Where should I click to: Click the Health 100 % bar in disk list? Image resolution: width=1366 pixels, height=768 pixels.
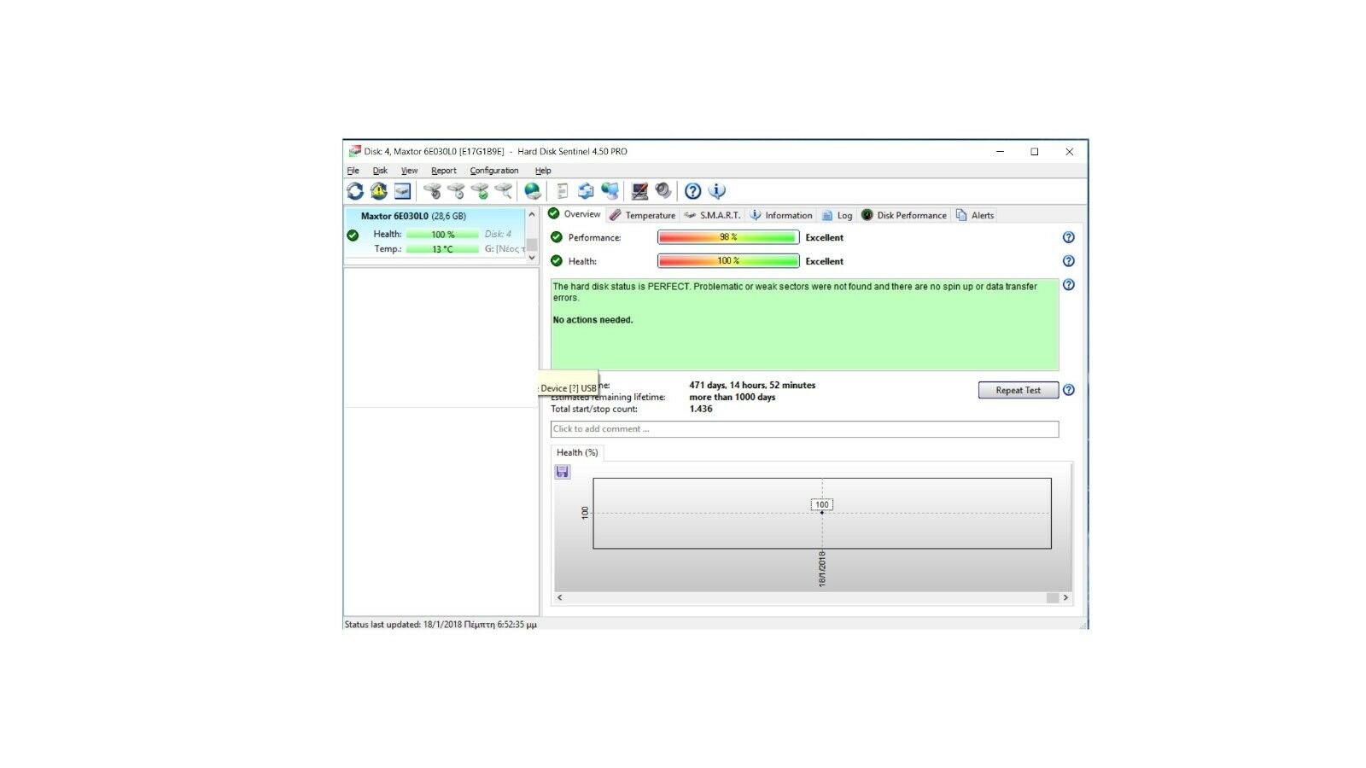(x=442, y=234)
